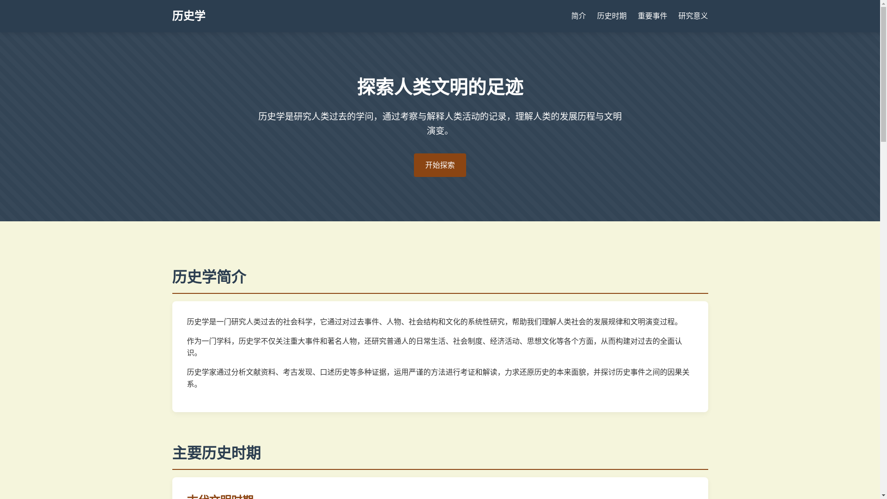
Task: Click paragraph starting 作为一门学科
Action: click(x=434, y=347)
